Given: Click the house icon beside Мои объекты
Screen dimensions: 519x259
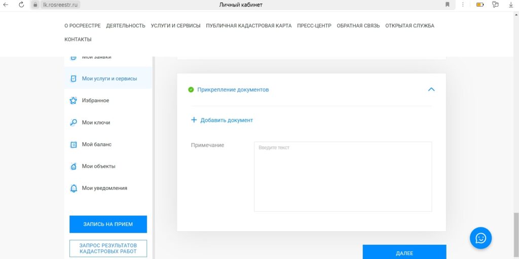Looking at the screenshot, I should click(x=73, y=166).
